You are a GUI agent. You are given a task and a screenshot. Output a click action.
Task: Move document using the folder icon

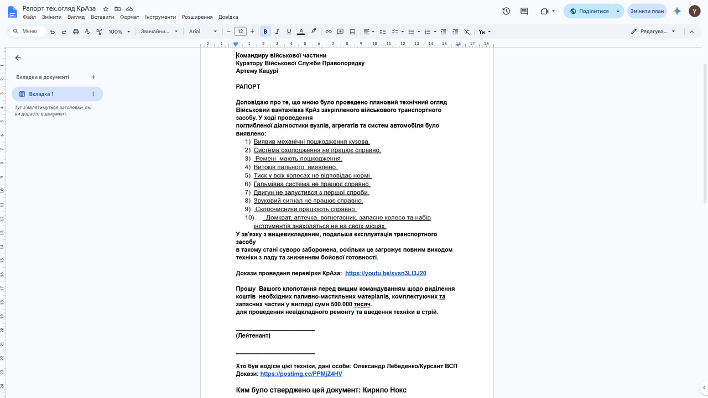click(117, 9)
